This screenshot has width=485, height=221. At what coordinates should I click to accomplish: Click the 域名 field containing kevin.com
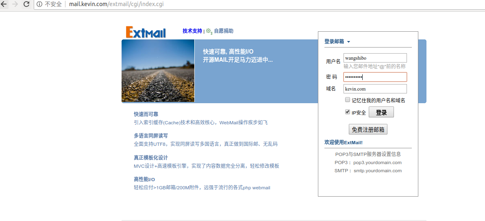point(375,89)
